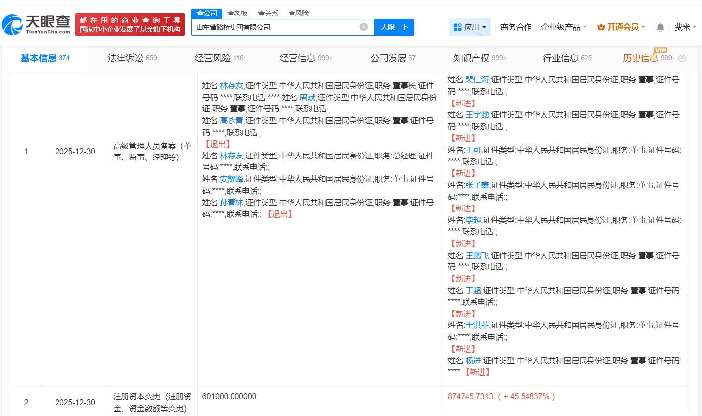Click the 应用 grid icon

coord(457,27)
